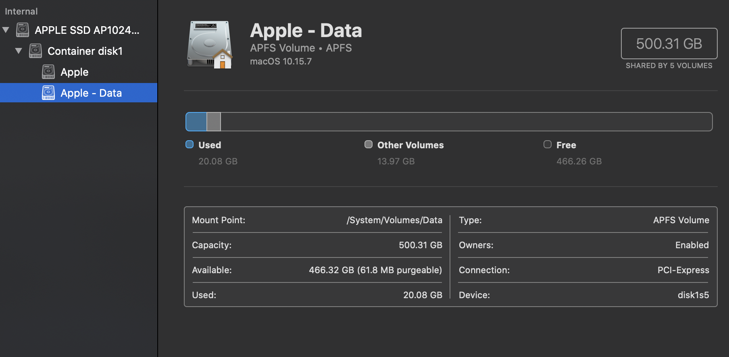Click the disk1s5 device value
The width and height of the screenshot is (729, 357).
pos(693,295)
